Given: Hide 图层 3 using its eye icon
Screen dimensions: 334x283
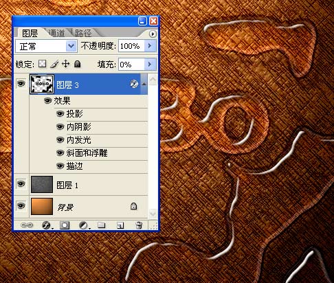Looking at the screenshot, I should point(21,84).
